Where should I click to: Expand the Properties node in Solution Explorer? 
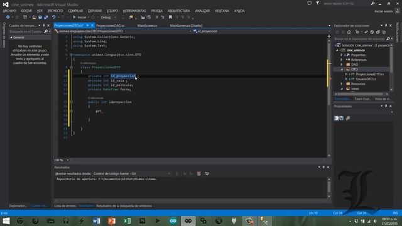tap(342, 55)
